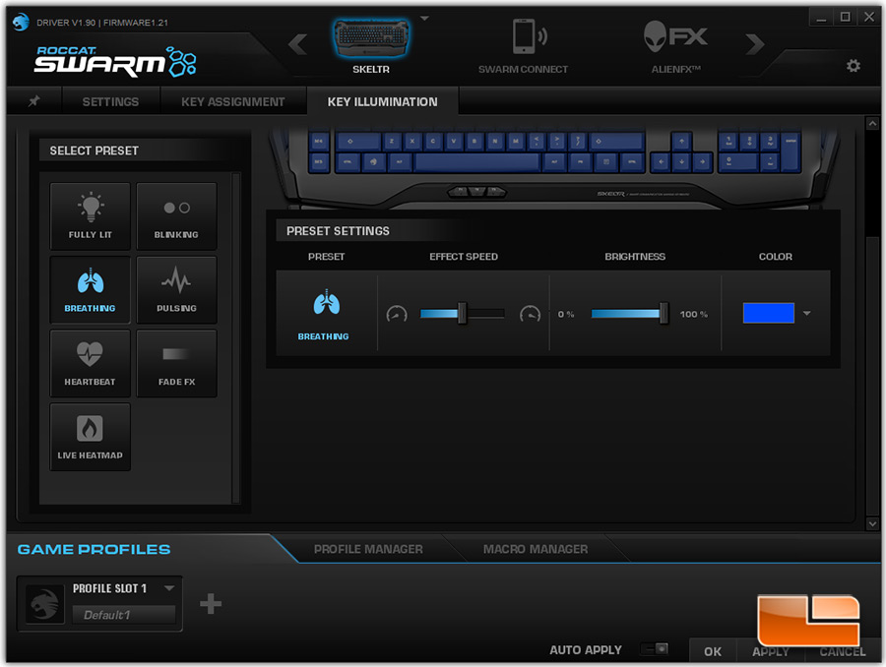Open the Settings tab
The height and width of the screenshot is (667, 886).
click(x=110, y=101)
